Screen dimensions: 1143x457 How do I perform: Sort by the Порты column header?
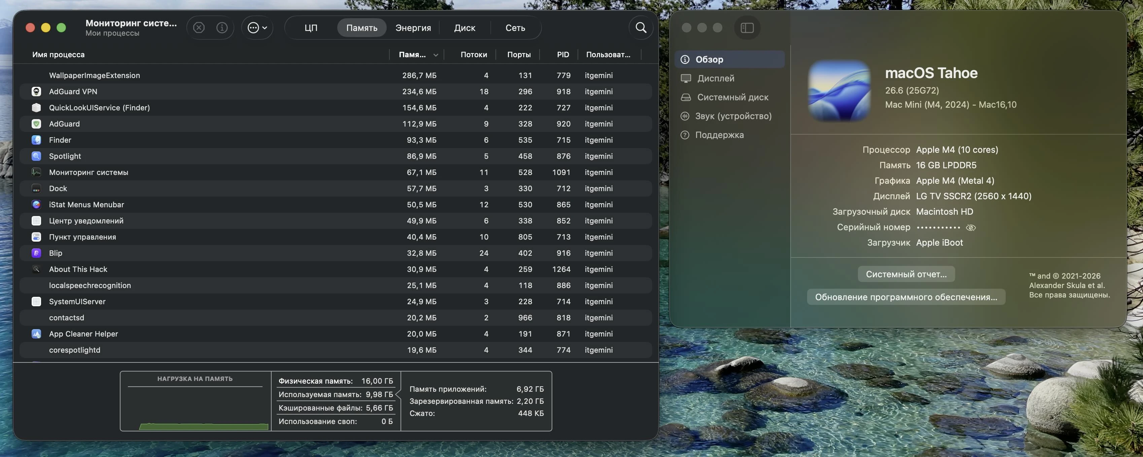pos(519,55)
